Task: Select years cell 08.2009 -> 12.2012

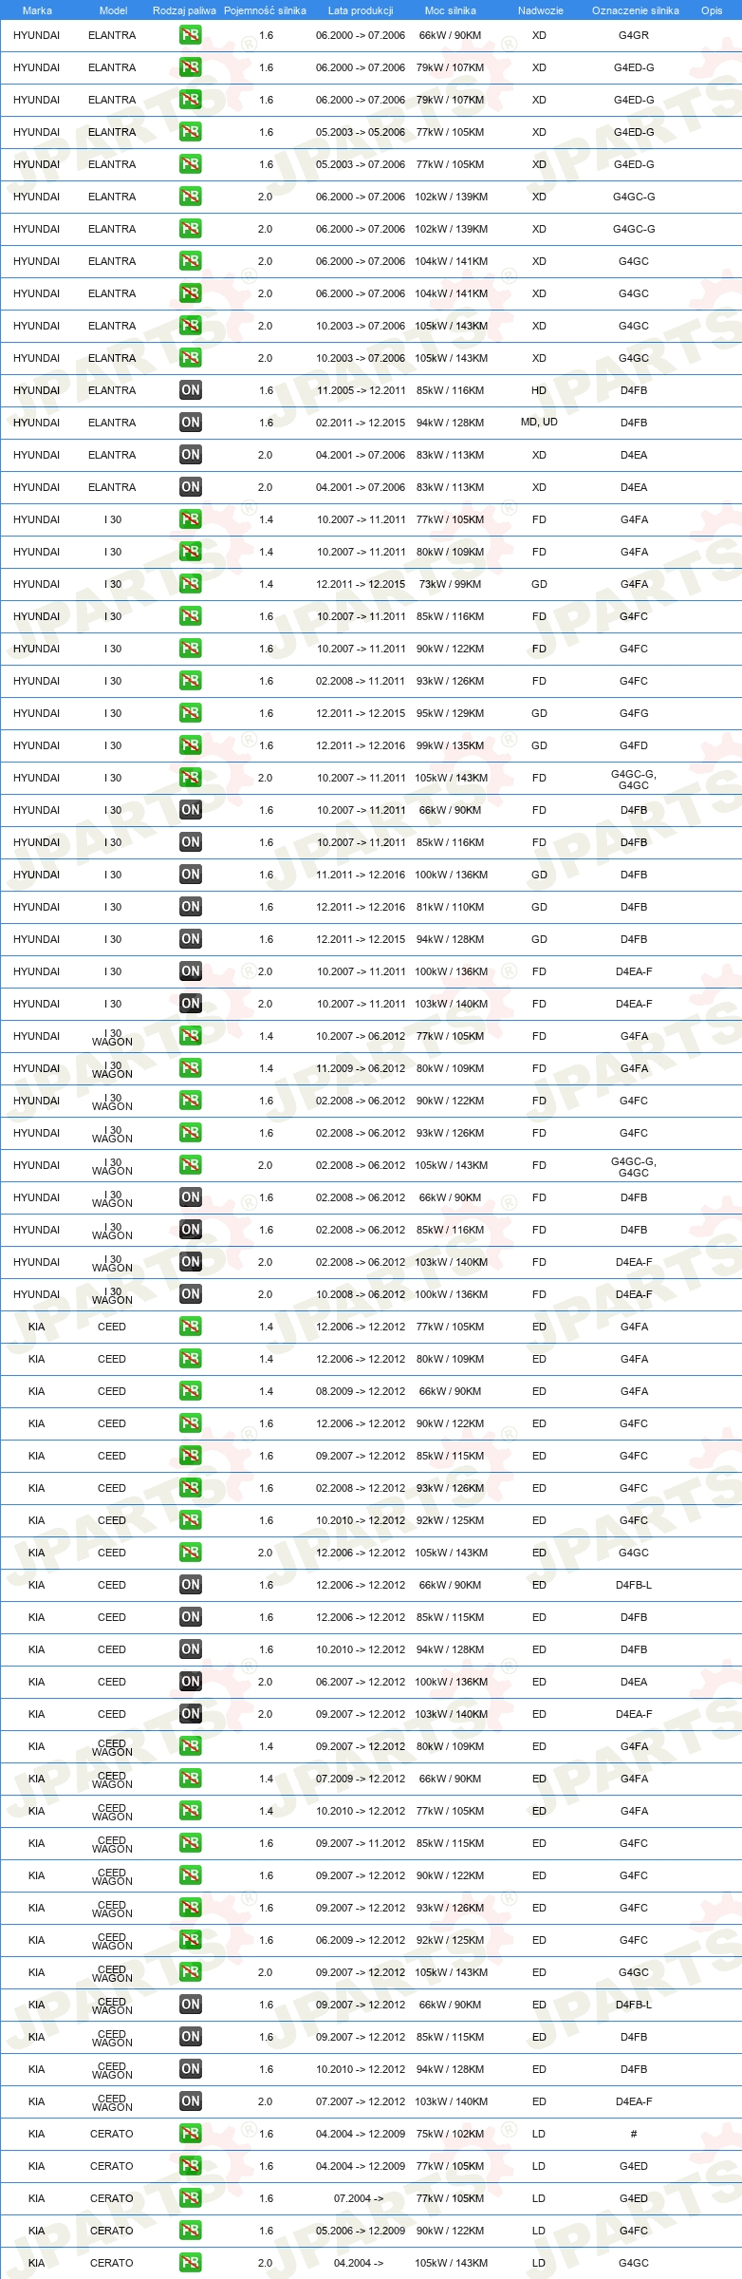Action: (x=361, y=1391)
